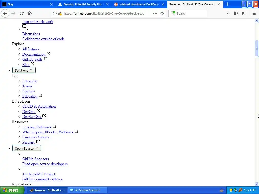
Task: Switch to collabnet DuckDuckGo tab
Action: 139,4
